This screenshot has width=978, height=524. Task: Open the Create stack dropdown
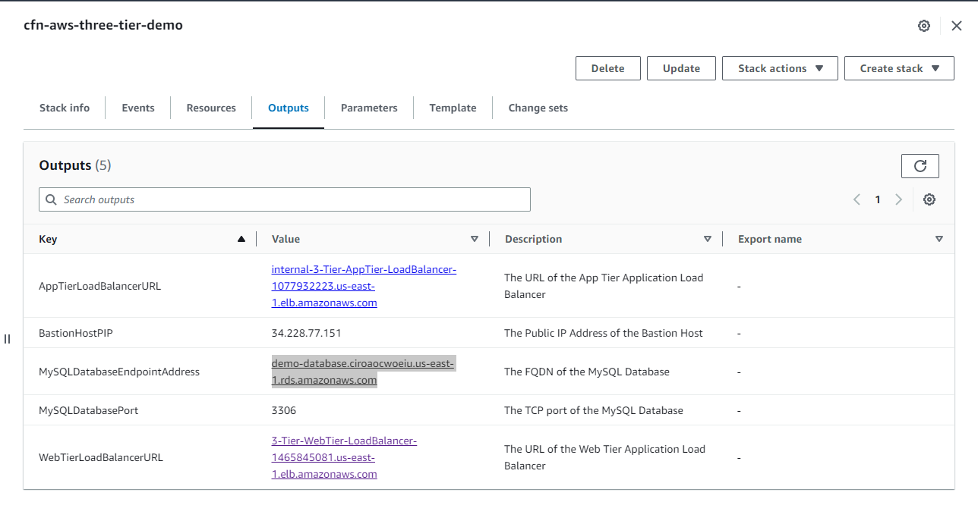(899, 67)
